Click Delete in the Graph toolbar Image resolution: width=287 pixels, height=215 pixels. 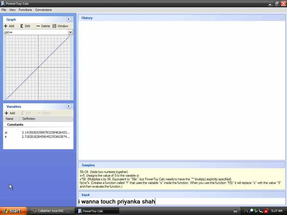point(43,26)
